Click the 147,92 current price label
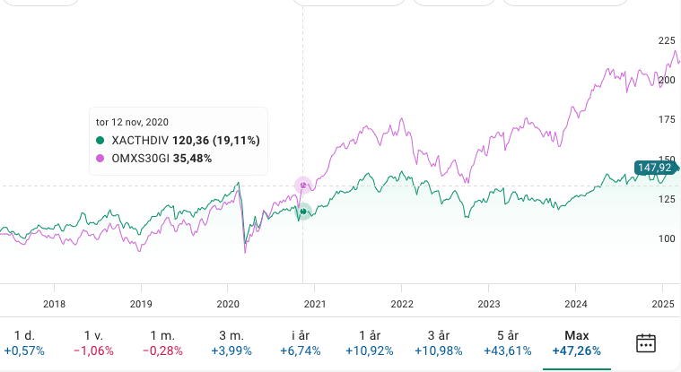Screen dimensions: 681x372 tap(653, 167)
